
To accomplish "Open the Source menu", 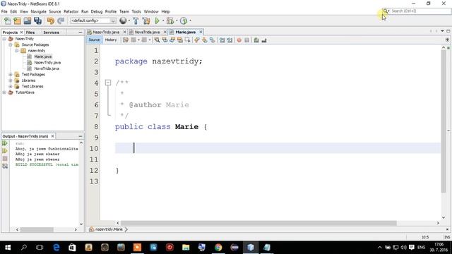I will point(55,11).
